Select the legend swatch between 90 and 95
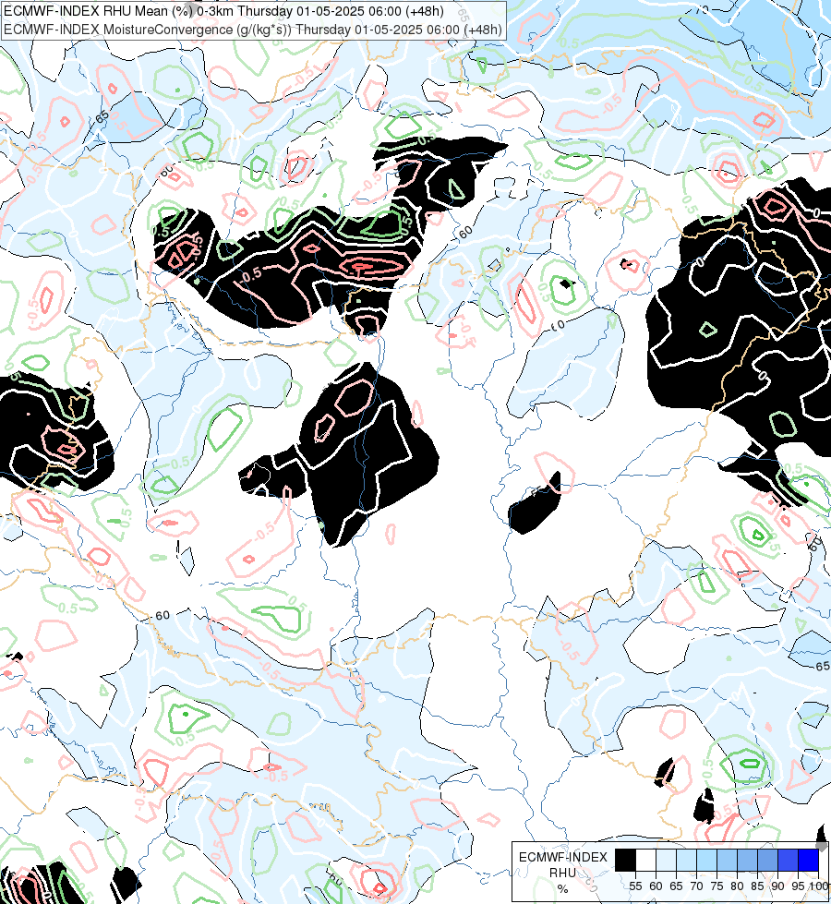This screenshot has height=904, width=831. click(788, 861)
